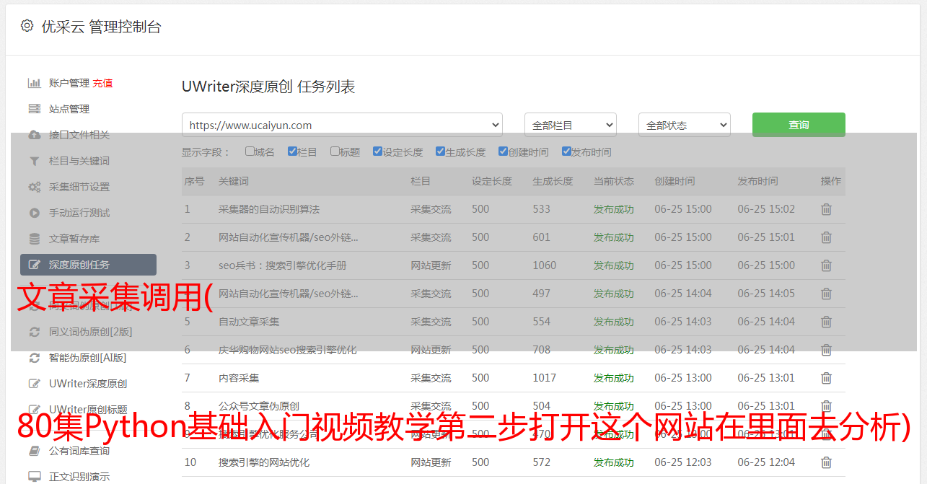Open 同义词伪原创[2版] sidebar item
Screen dimensions: 927x484
91,332
